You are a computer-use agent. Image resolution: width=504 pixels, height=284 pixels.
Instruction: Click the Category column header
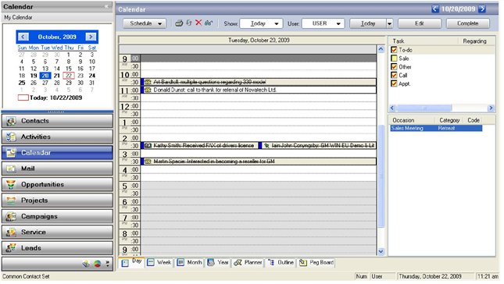point(449,120)
